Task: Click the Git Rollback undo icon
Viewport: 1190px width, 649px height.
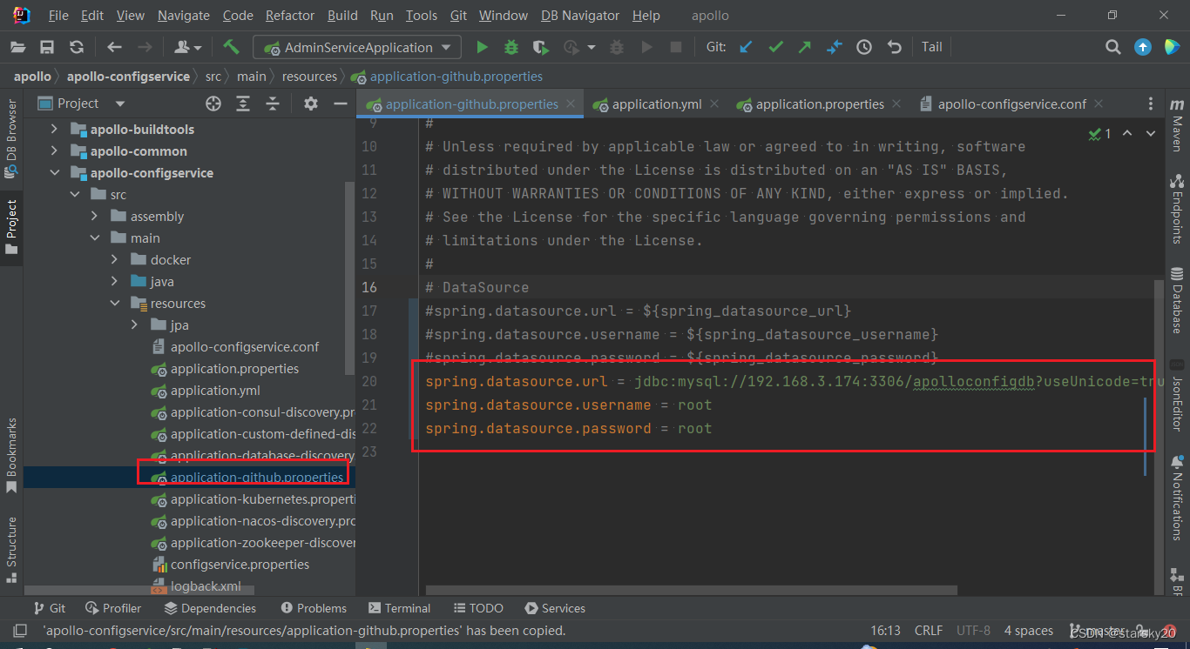Action: pyautogui.click(x=894, y=47)
